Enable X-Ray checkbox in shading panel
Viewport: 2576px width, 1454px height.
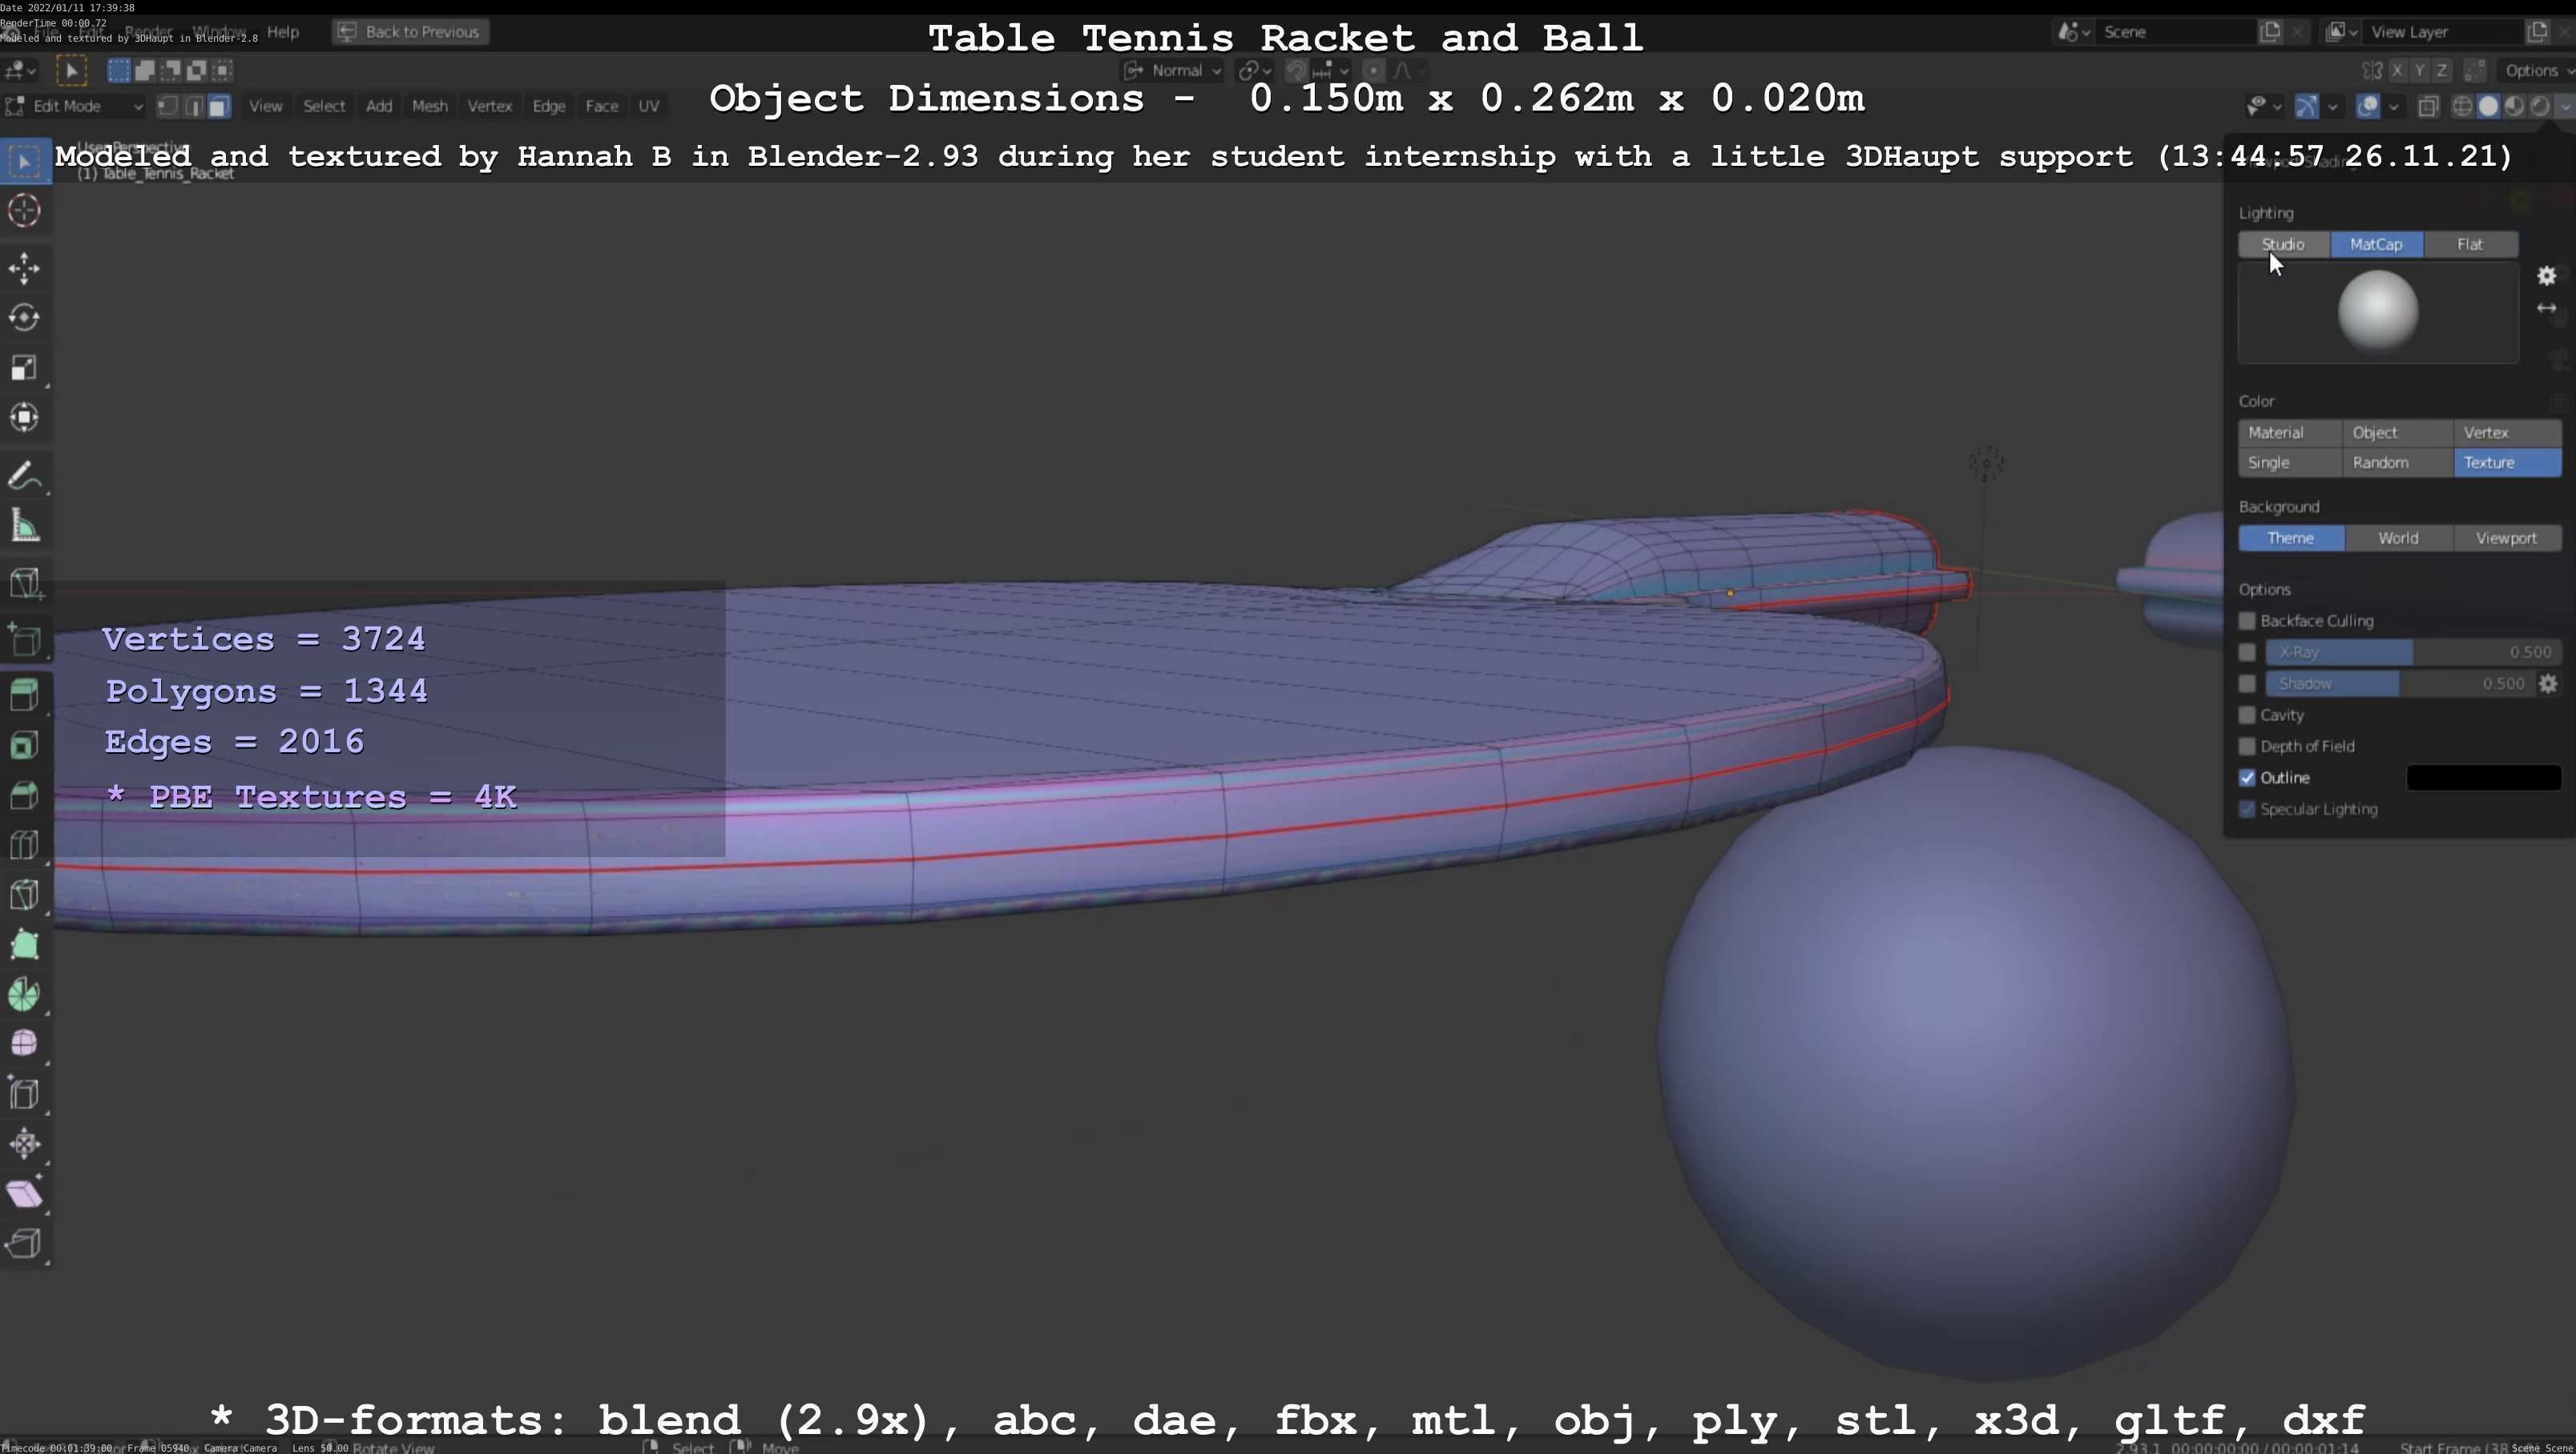pyautogui.click(x=2247, y=653)
